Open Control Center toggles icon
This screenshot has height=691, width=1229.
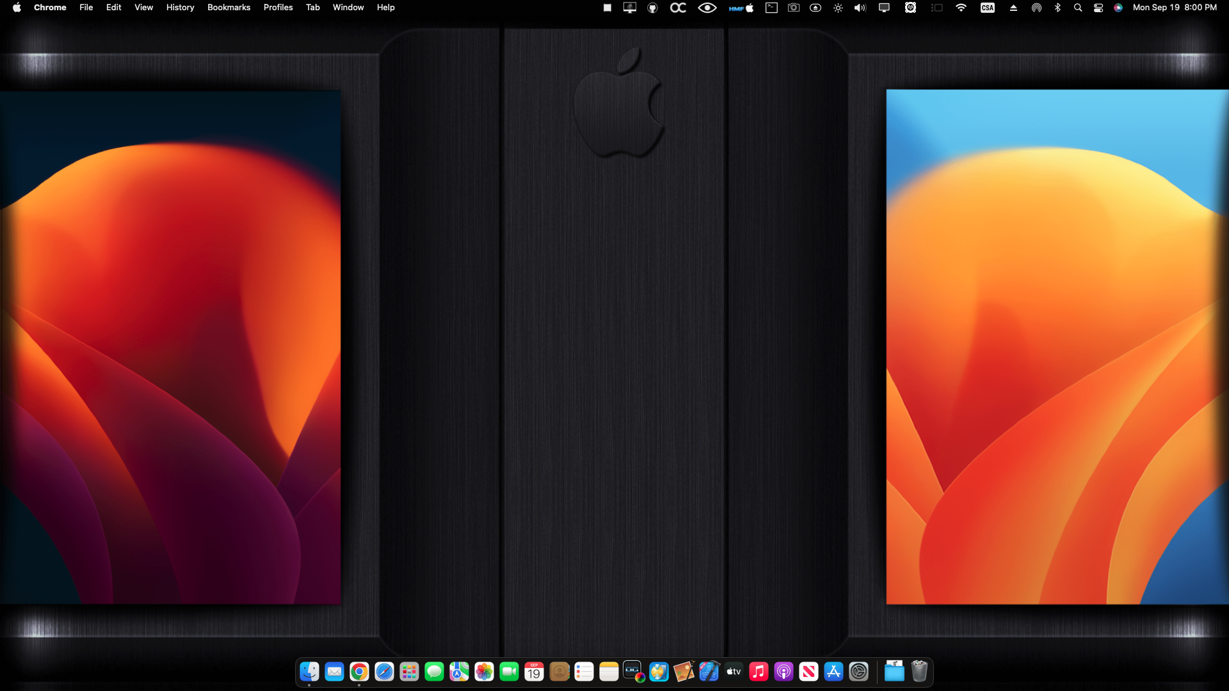coord(1098,8)
